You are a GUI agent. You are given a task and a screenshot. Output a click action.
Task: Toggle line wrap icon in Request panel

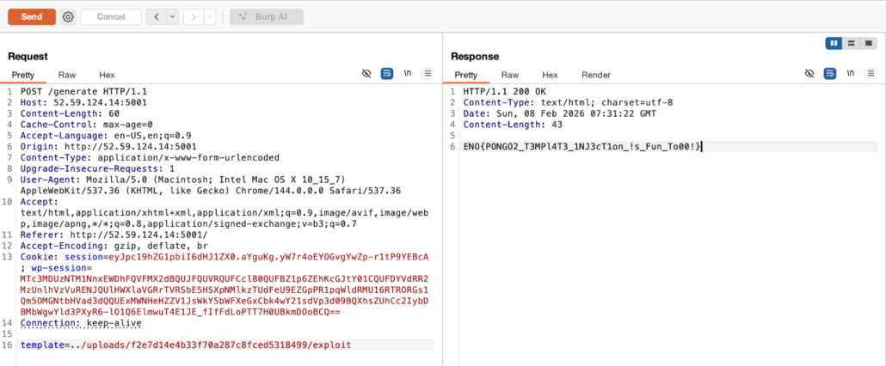click(387, 75)
